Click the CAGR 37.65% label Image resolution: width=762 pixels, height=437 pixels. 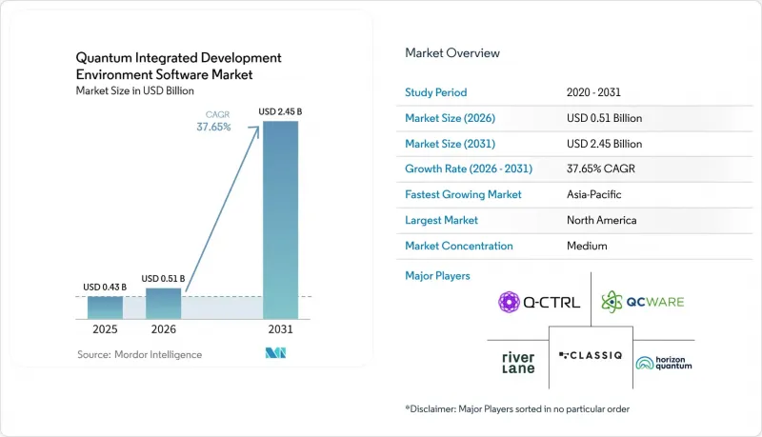click(x=213, y=122)
